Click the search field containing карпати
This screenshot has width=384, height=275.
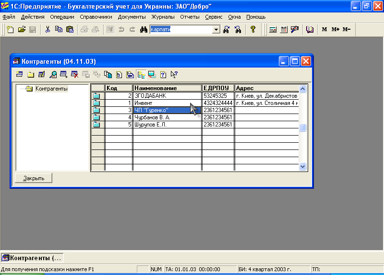181,30
